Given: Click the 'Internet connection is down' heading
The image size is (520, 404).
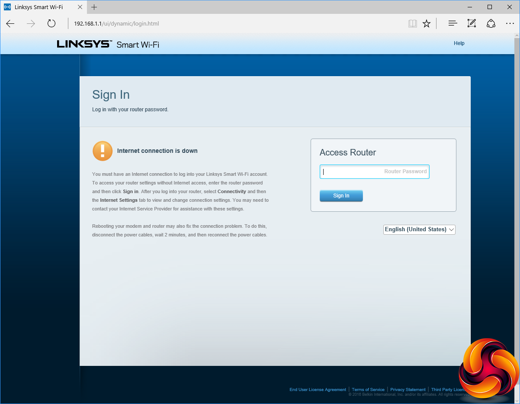Looking at the screenshot, I should coord(157,151).
